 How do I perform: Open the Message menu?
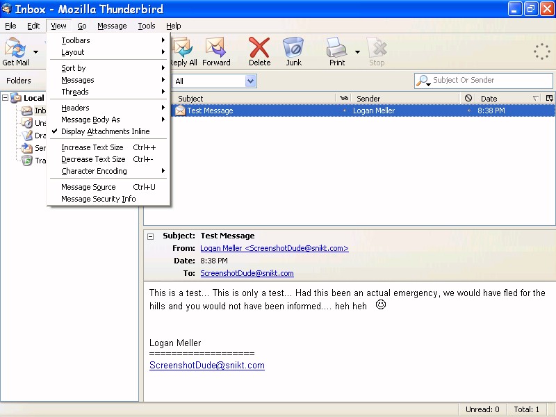(x=112, y=26)
